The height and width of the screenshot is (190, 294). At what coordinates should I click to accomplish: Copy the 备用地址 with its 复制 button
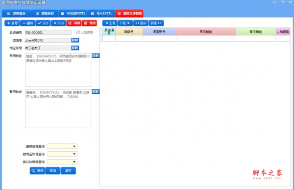(96, 92)
